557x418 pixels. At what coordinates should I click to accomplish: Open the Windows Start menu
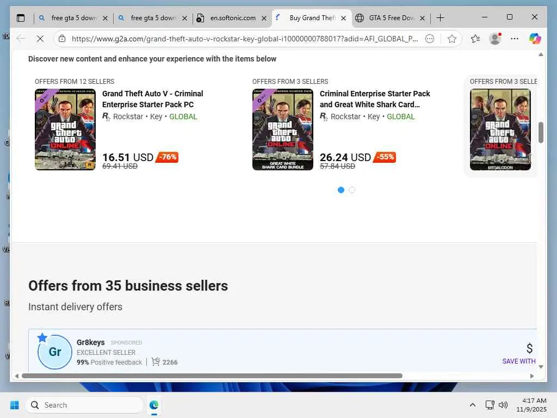coord(15,405)
